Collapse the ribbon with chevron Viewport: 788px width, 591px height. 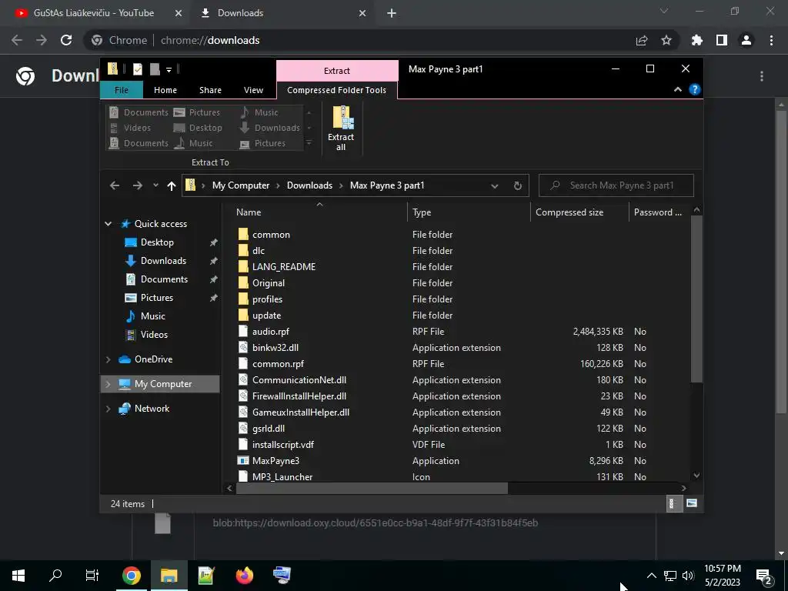[677, 89]
